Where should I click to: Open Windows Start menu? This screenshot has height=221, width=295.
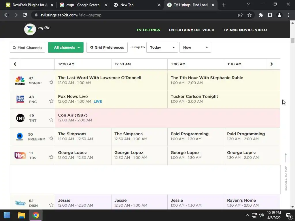point(7,215)
